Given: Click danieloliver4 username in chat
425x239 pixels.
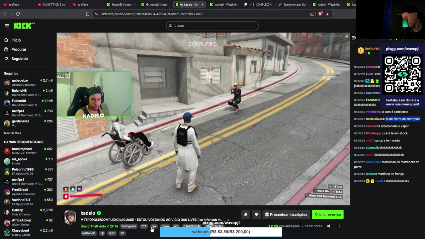Looking at the screenshot, I should (x=375, y=119).
